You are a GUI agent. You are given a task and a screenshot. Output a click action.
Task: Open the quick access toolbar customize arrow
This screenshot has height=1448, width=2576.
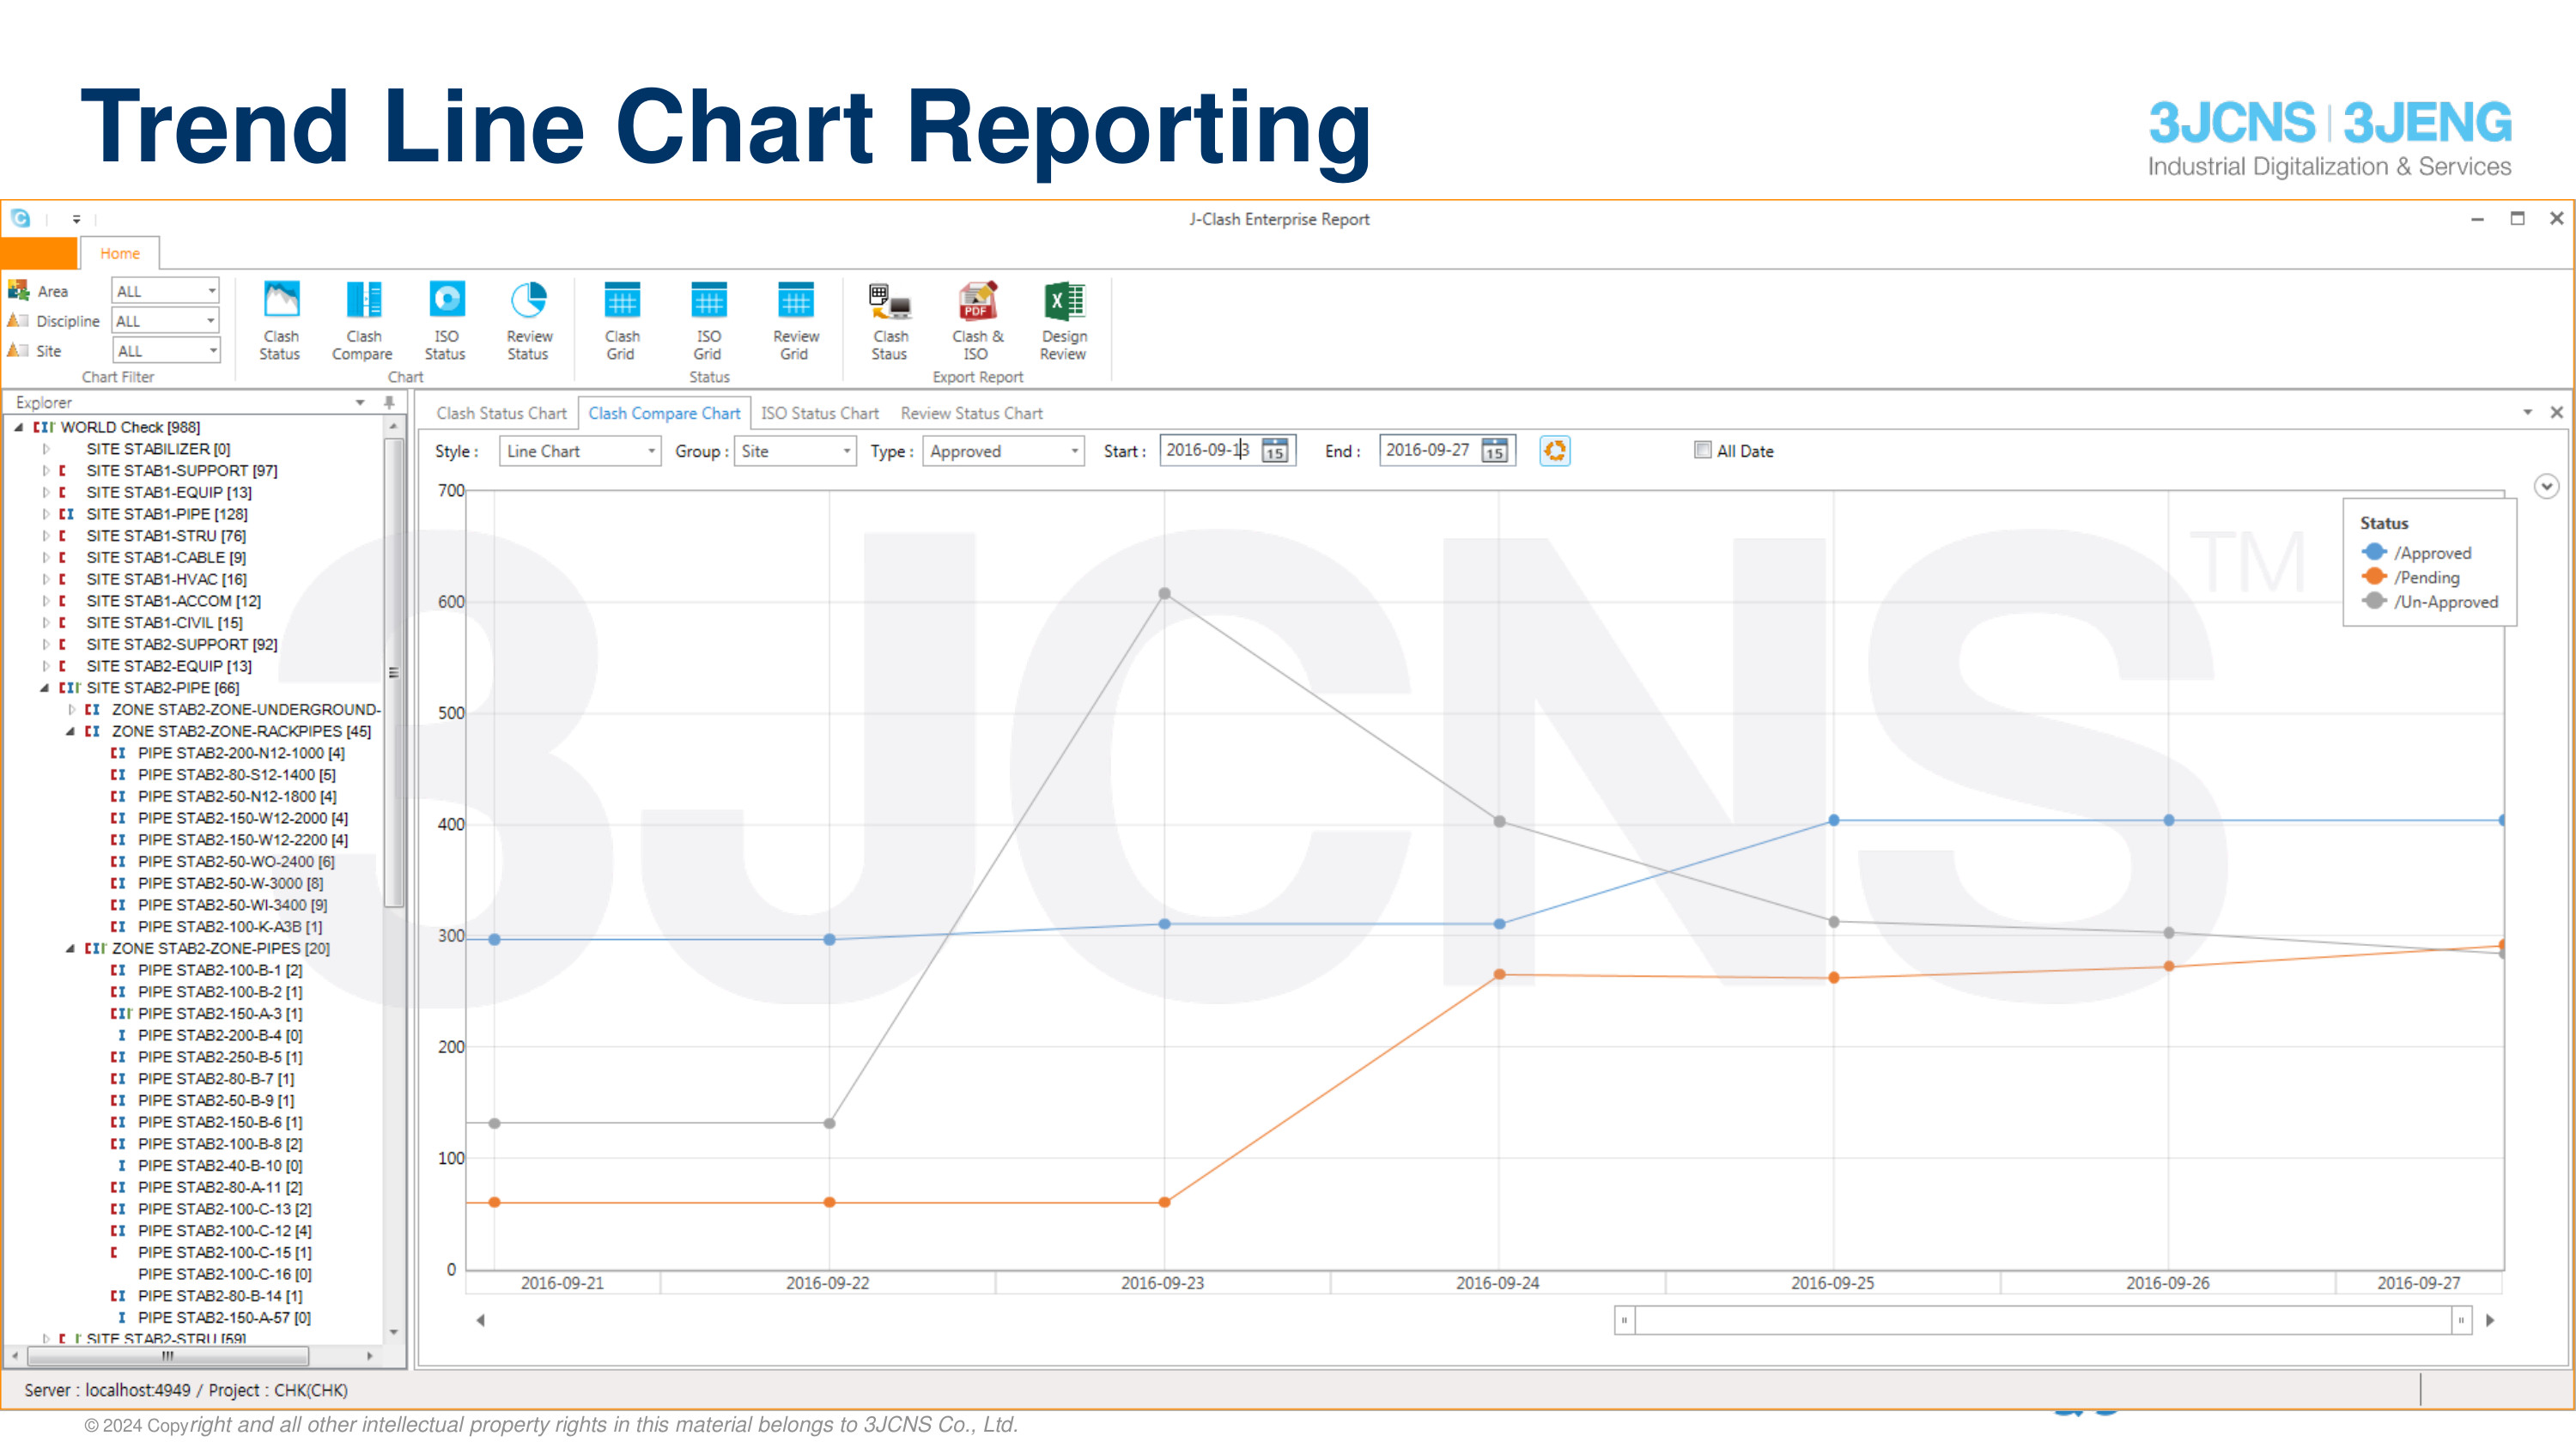coord(76,219)
